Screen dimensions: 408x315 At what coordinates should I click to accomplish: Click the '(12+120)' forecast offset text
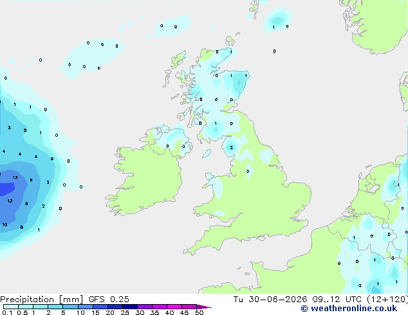coord(387,300)
